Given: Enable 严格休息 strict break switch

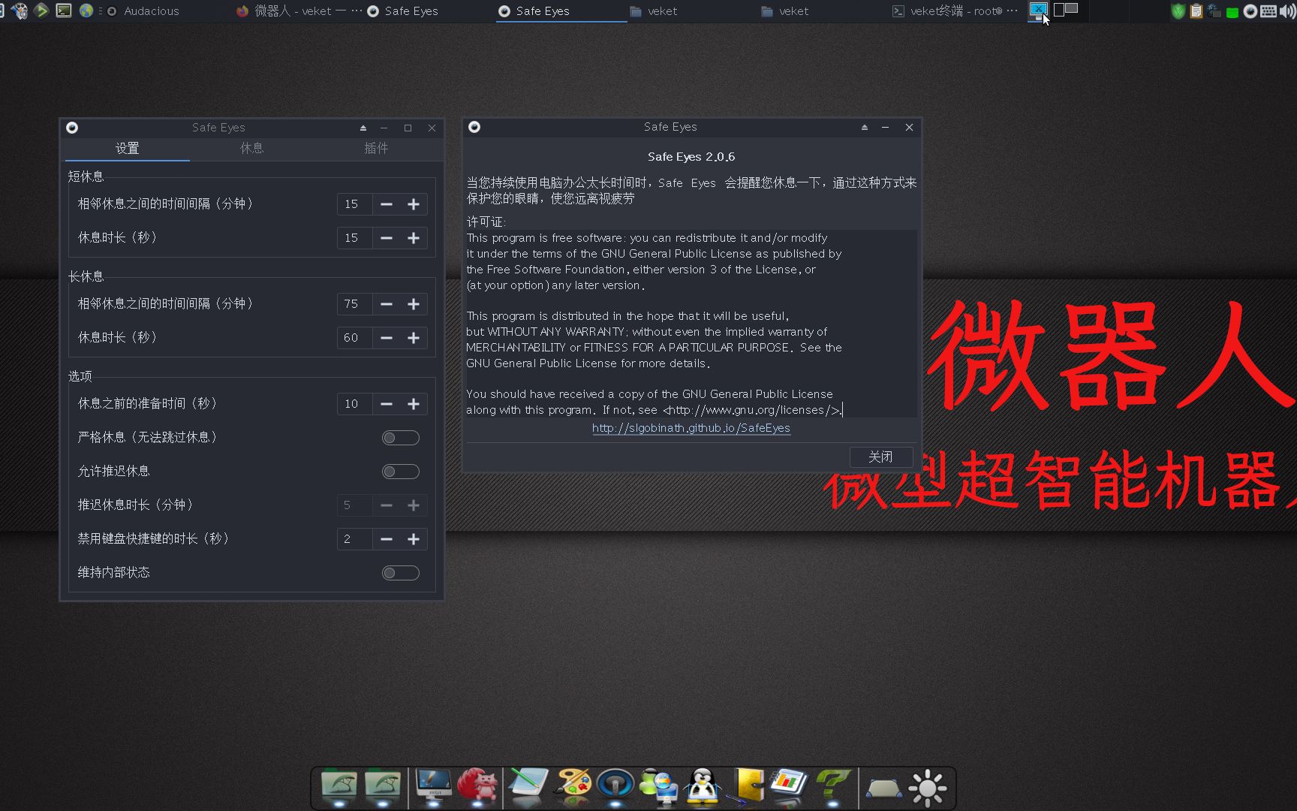Looking at the screenshot, I should click(401, 438).
